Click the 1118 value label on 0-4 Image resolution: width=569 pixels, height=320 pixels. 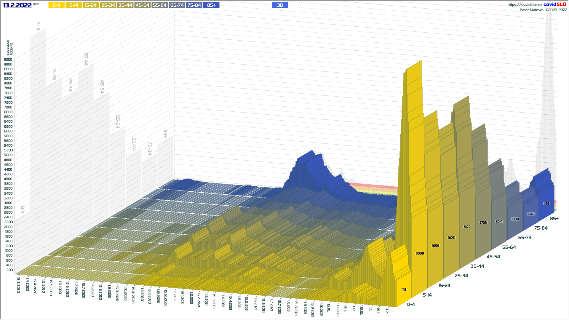point(404,289)
